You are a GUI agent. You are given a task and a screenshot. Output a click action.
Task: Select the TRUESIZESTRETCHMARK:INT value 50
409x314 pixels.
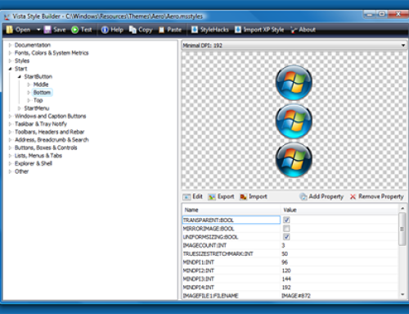click(x=285, y=254)
